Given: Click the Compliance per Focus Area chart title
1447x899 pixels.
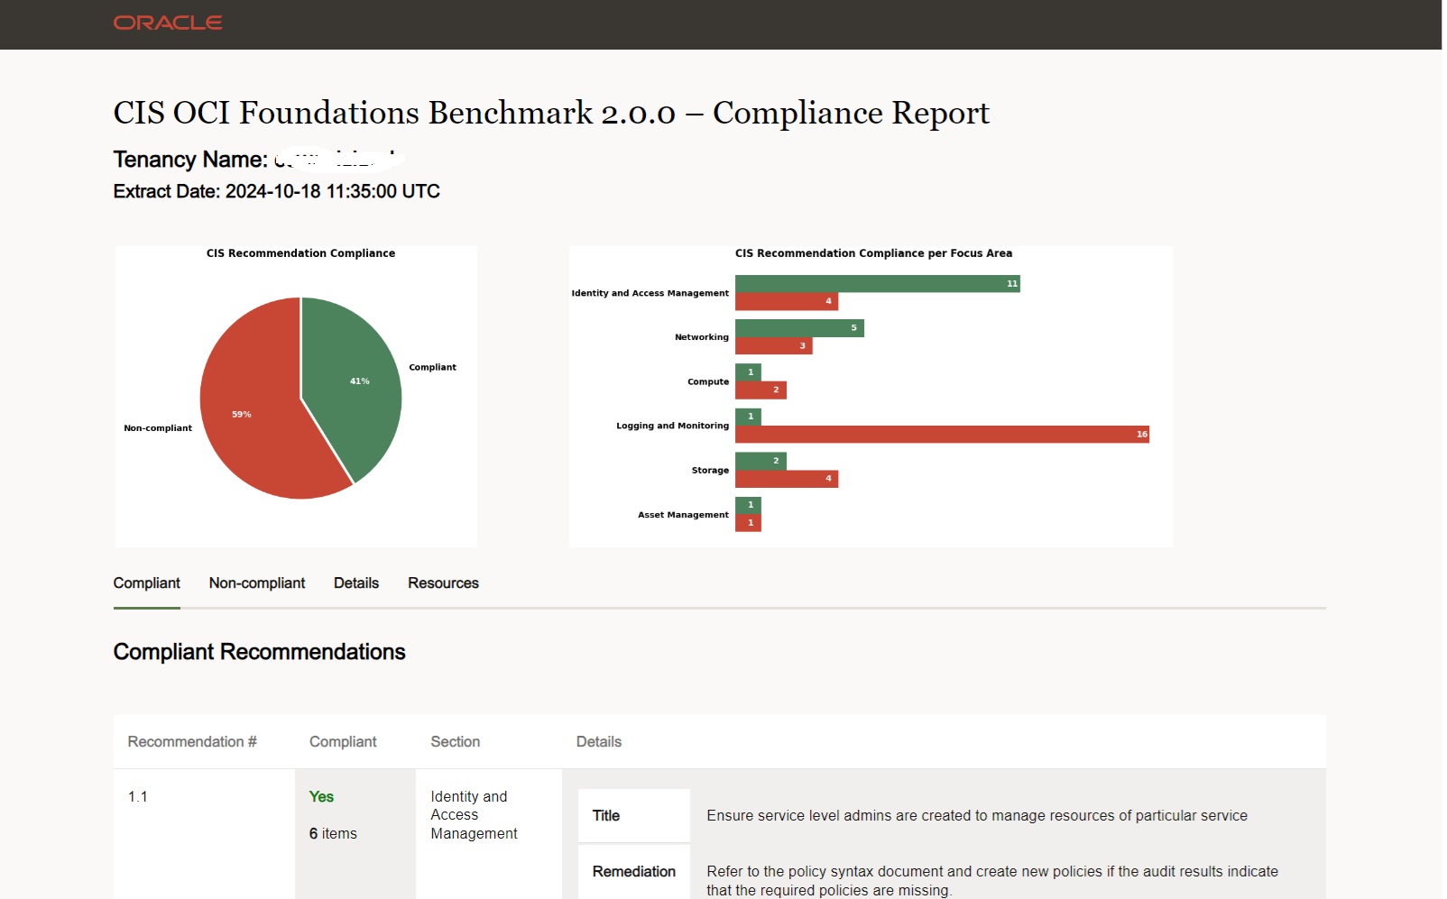Looking at the screenshot, I should [x=873, y=253].
